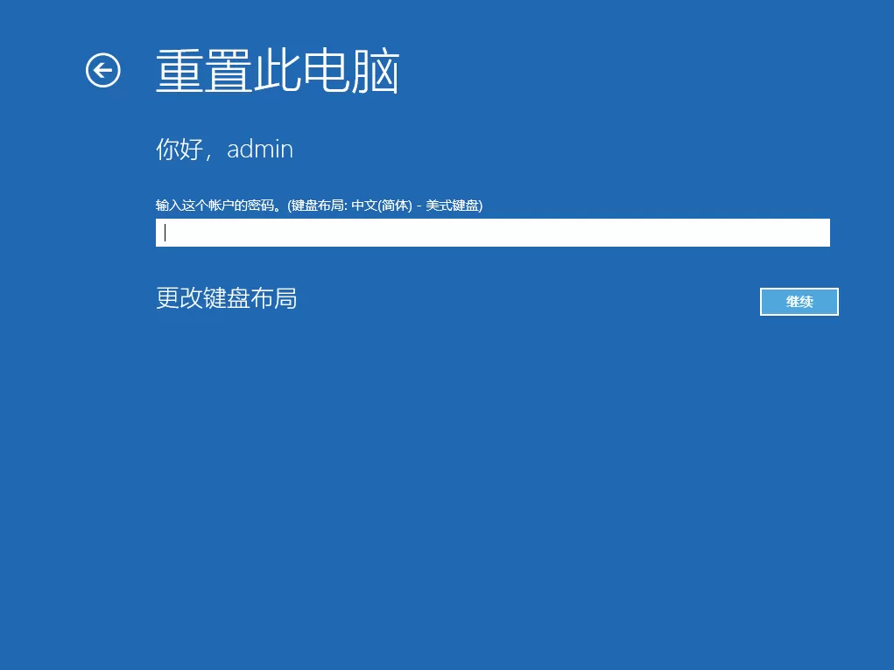
Task: Click the 重置此电脑 title heading
Action: pyautogui.click(x=278, y=72)
